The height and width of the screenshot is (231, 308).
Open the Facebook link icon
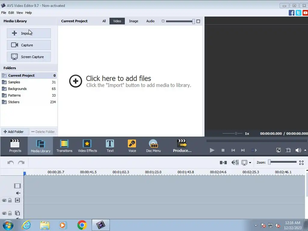click(291, 13)
